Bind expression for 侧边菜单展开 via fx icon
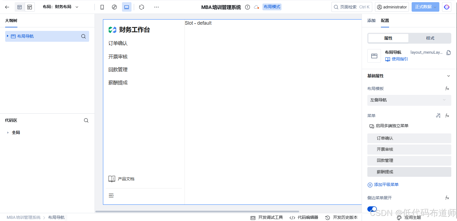The image size is (457, 221). coord(447,198)
